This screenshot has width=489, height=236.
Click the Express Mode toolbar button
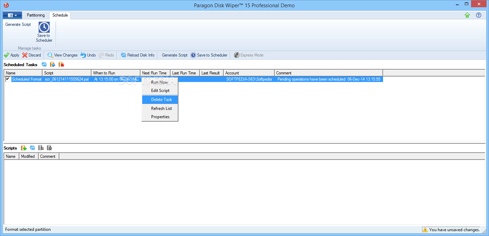248,55
